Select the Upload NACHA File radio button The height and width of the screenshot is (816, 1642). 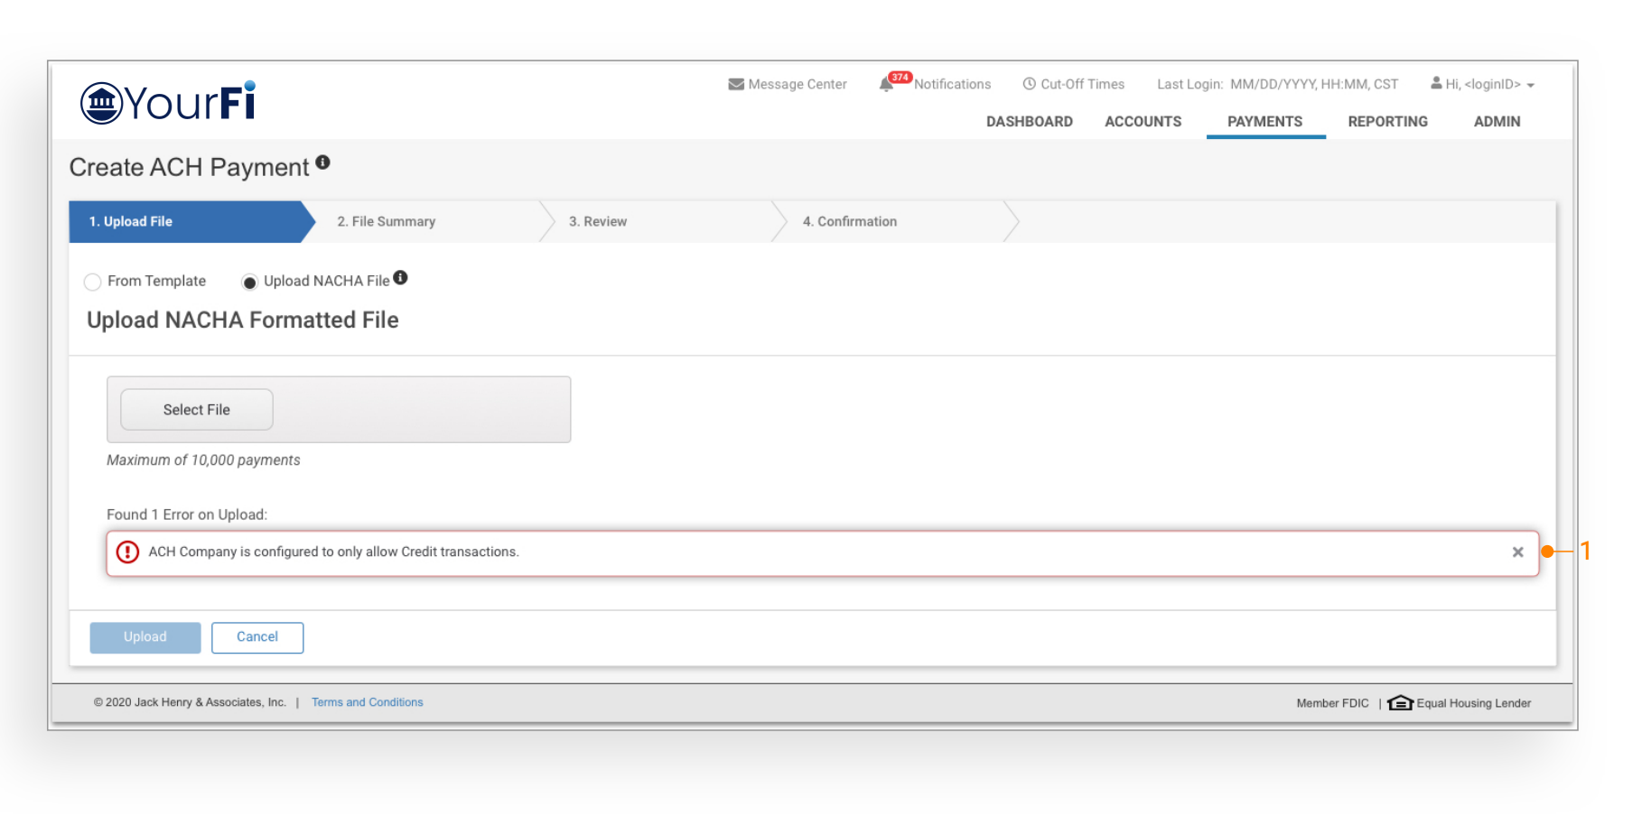pos(249,283)
